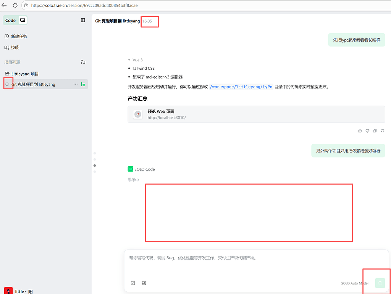Regenerate the response with the refresh icon
The height and width of the screenshot is (294, 391).
pyautogui.click(x=382, y=131)
